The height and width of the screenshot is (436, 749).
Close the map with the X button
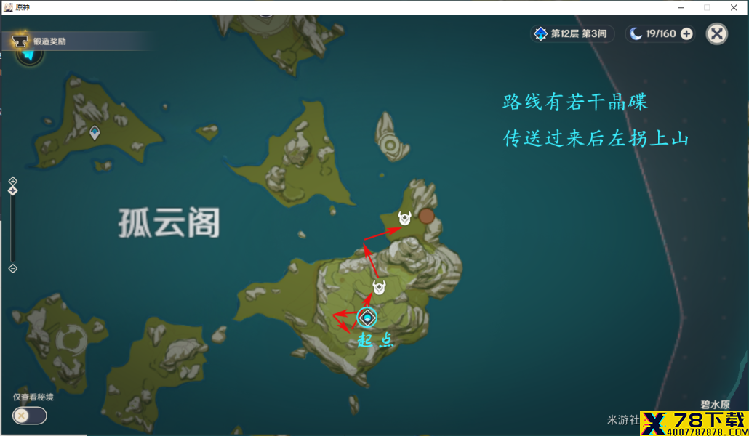tap(716, 34)
